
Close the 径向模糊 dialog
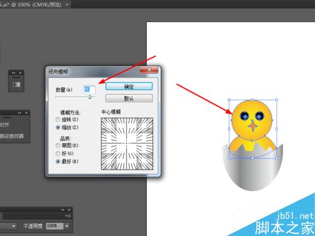coord(149,70)
